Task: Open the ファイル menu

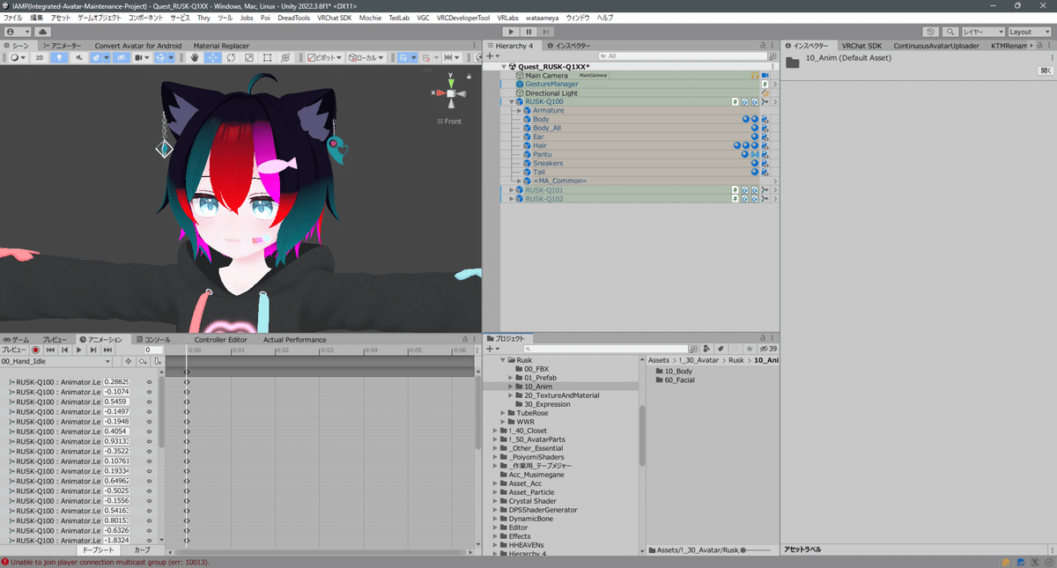Action: [13, 18]
